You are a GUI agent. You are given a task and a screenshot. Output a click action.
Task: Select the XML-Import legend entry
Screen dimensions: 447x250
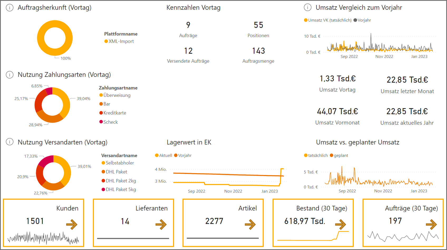[119, 41]
